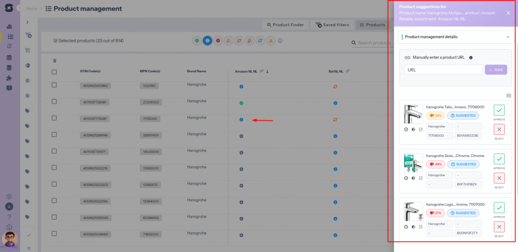Open the hamburger menu above the suggestions list
The image size is (518, 252).
(x=509, y=95)
